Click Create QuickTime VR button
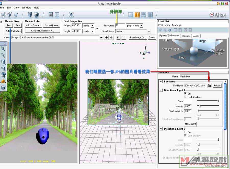This screenshot has height=169, width=230. (x=42, y=31)
